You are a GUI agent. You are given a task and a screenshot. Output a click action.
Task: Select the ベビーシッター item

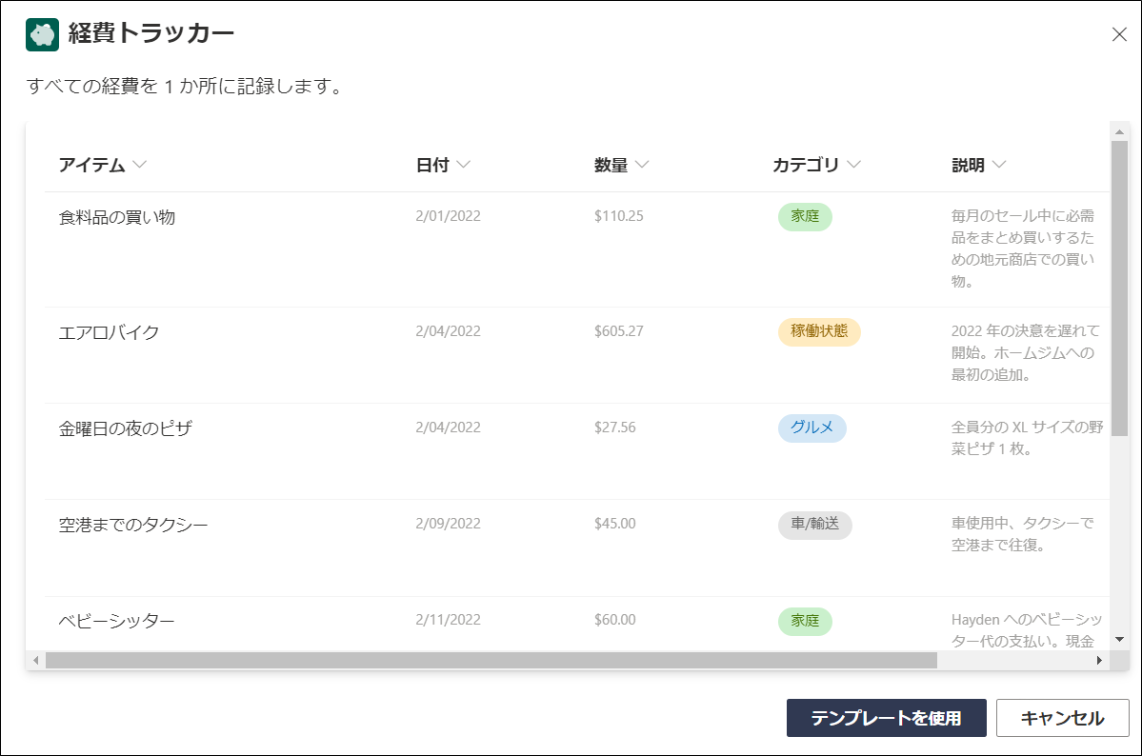pyautogui.click(x=116, y=621)
